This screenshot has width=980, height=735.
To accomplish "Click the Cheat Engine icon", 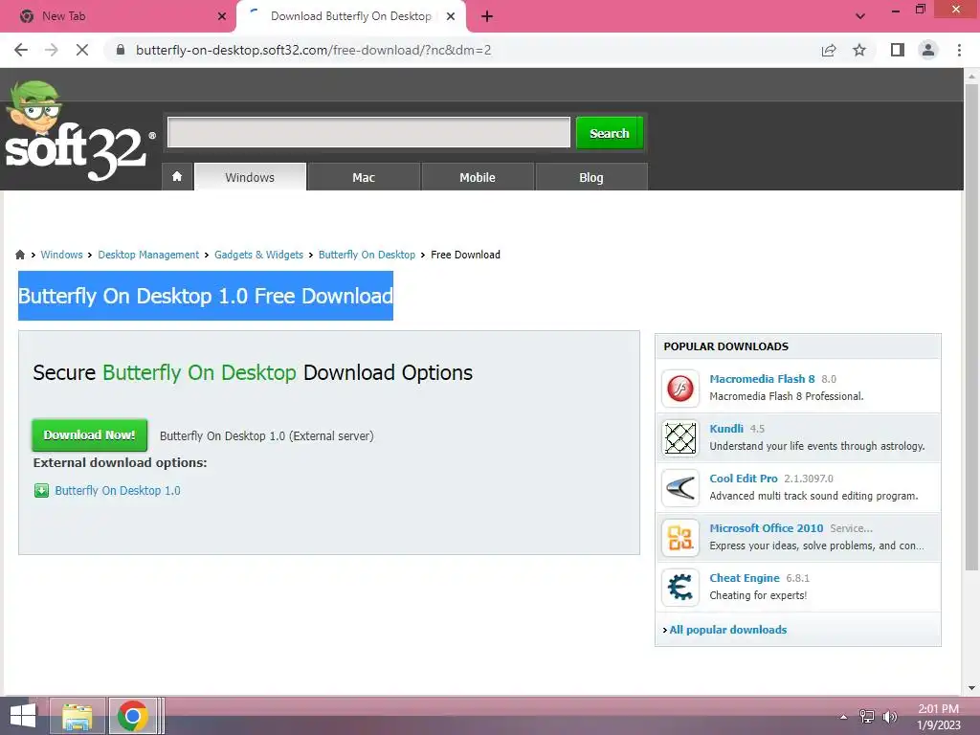I will pyautogui.click(x=680, y=588).
